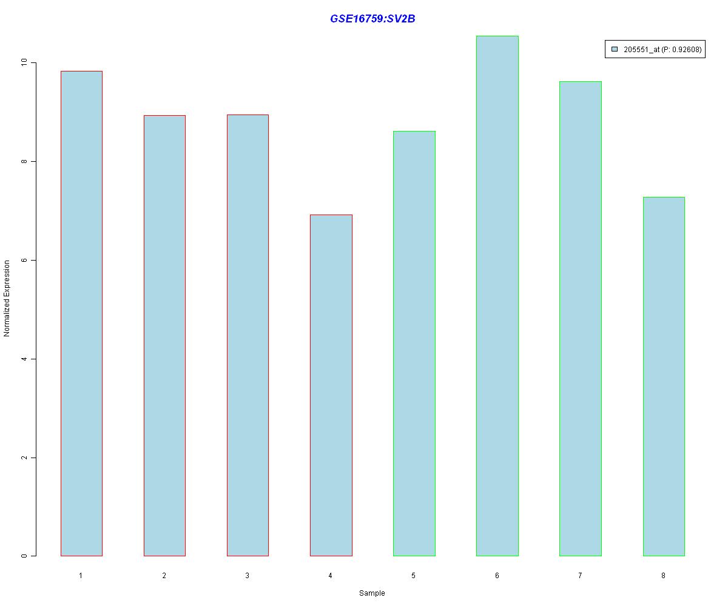728x606 pixels.
Task: Click y-axis tick label 0
Action: pos(25,556)
